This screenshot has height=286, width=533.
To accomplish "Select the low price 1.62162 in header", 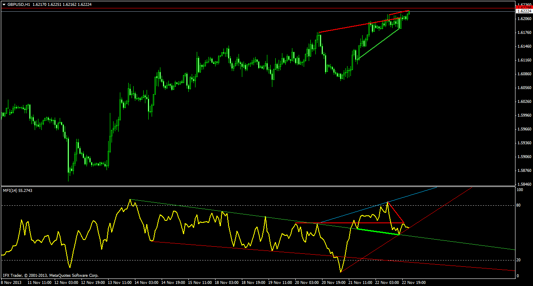I will 70,4.
